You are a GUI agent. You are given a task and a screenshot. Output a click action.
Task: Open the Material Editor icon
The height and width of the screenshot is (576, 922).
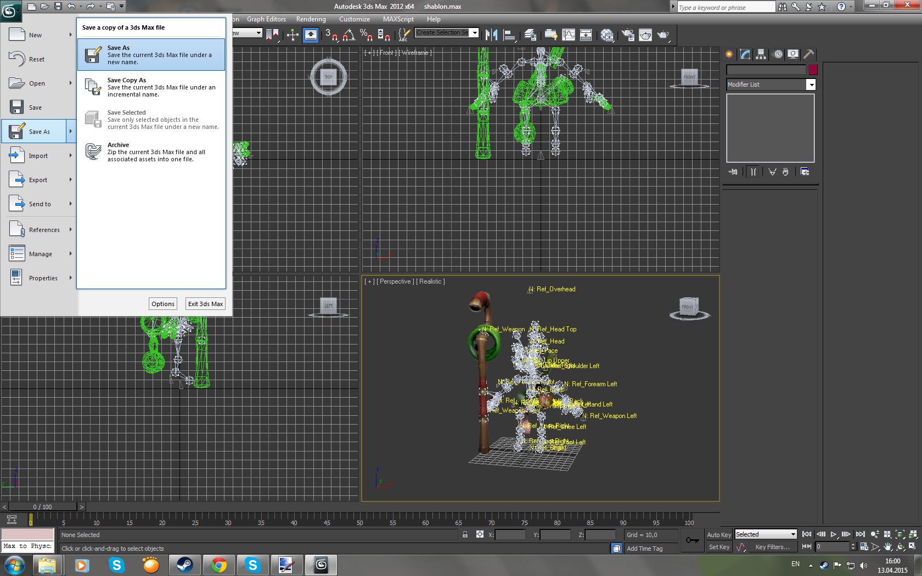click(607, 35)
